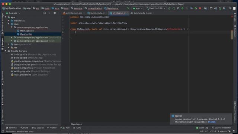The image size is (238, 134).
Task: Open the Profiler tool window
Action: [x=52, y=128]
